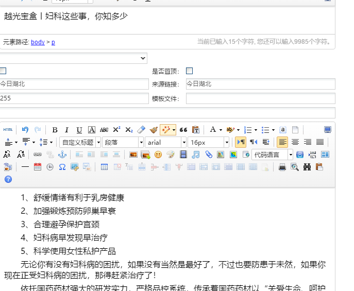The width and height of the screenshot is (354, 291).
Task: Click the print icon
Action: click(x=282, y=167)
